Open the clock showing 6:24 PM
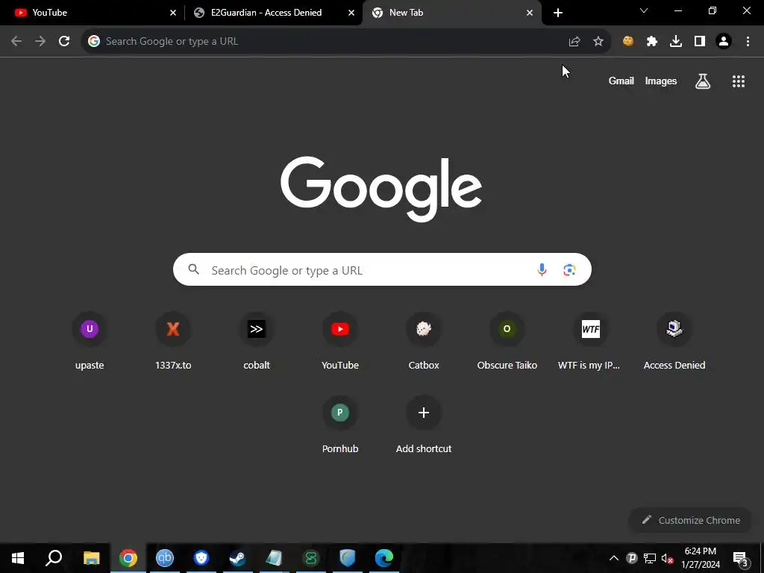This screenshot has height=573, width=764. (700, 558)
